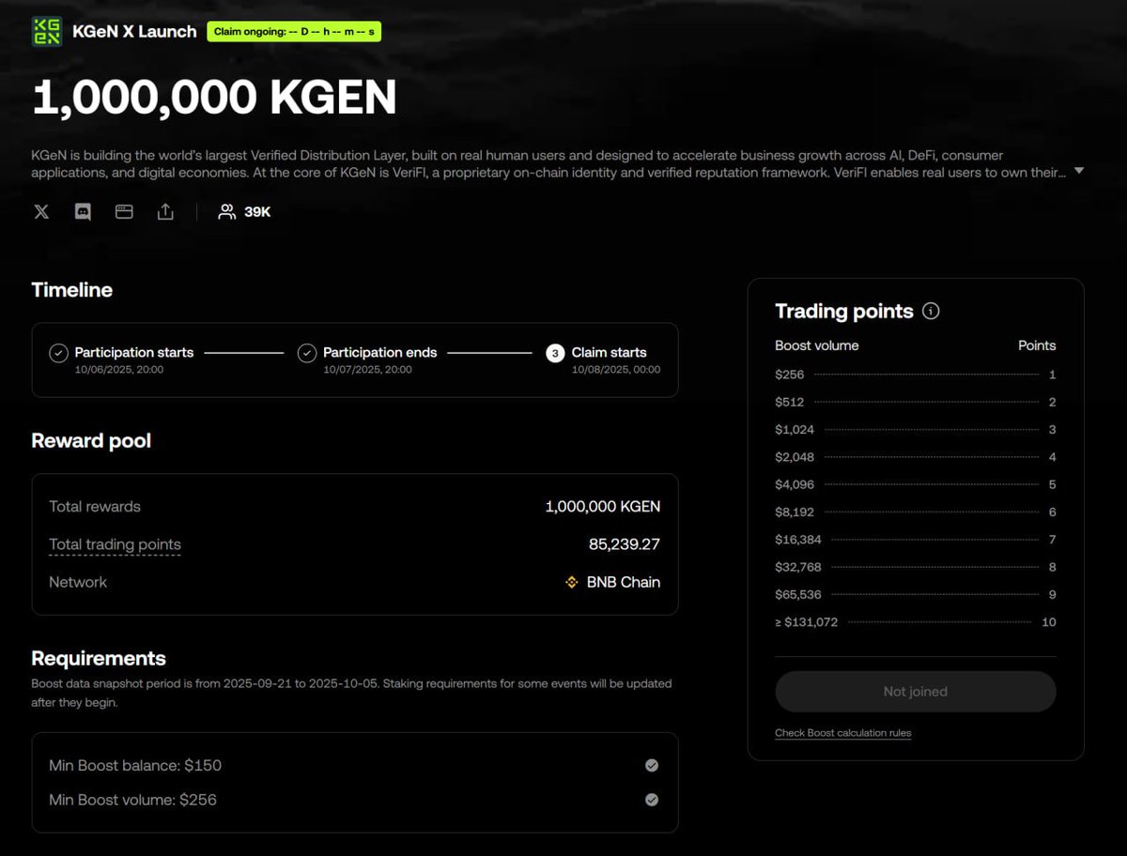The height and width of the screenshot is (856, 1127).
Task: Click the Participation starts label
Action: (x=134, y=352)
